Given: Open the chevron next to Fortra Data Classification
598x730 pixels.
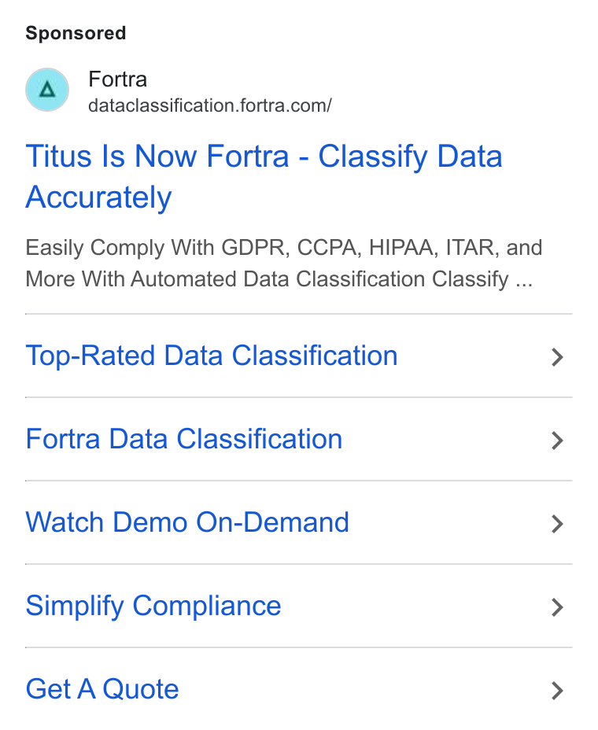Looking at the screenshot, I should (x=557, y=441).
